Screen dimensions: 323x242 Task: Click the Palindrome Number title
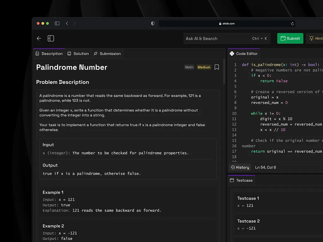pos(72,67)
